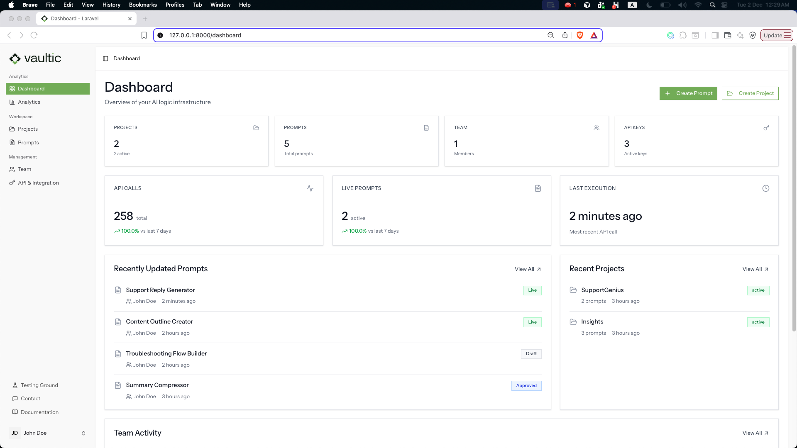
Task: Open the Documentation book icon in sidebar
Action: 15,412
